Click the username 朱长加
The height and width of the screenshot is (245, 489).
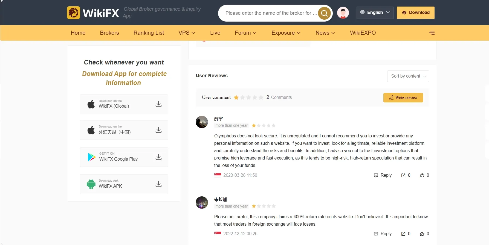point(221,199)
